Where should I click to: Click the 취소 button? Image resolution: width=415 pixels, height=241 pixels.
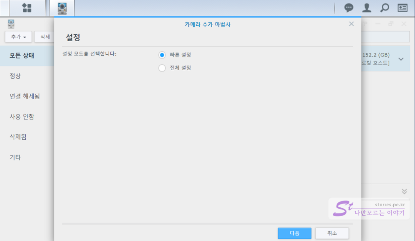click(x=332, y=233)
